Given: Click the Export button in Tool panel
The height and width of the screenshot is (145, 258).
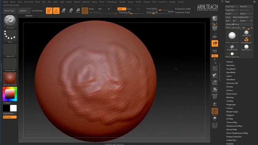Looking at the screenshot, I should [x=246, y=14].
